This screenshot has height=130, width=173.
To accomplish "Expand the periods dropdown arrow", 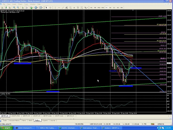I will pyautogui.click(x=38, y=7).
